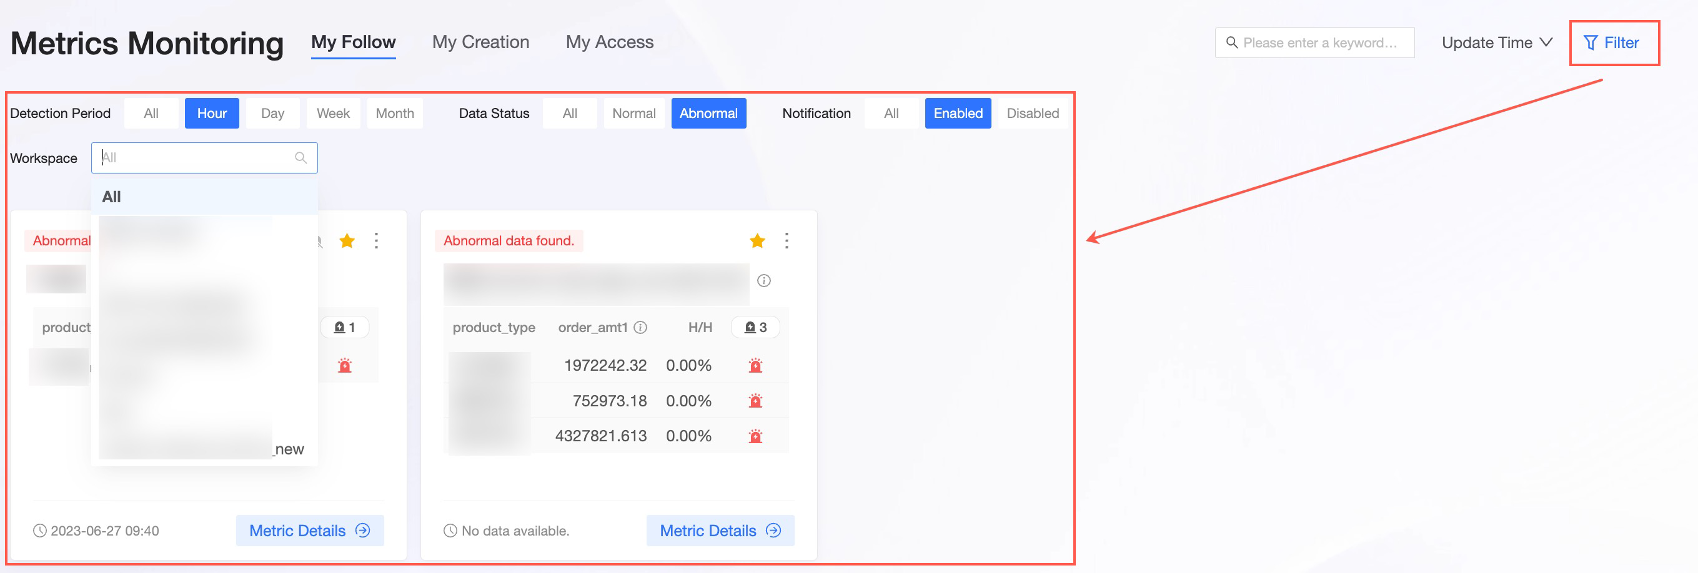The height and width of the screenshot is (573, 1698).
Task: Click info icon next to order_amt1
Action: pos(640,327)
